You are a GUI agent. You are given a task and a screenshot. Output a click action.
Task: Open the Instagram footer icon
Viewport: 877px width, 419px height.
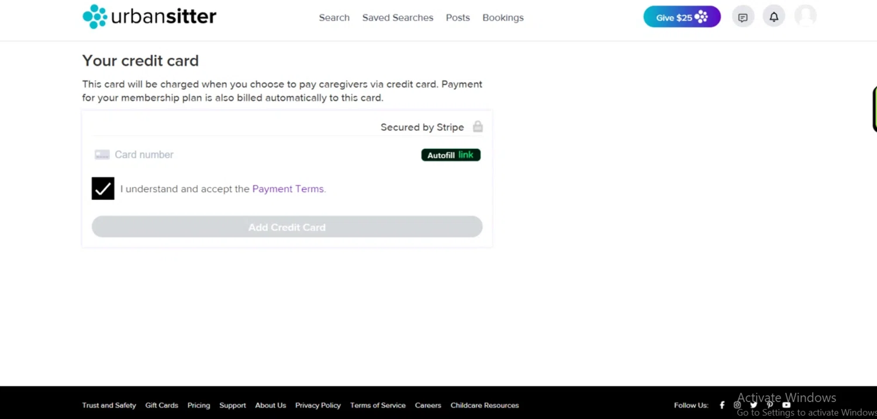coord(737,405)
